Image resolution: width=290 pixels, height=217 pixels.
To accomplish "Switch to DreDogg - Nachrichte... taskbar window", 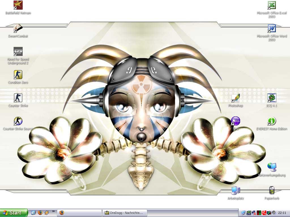I will (x=125, y=213).
